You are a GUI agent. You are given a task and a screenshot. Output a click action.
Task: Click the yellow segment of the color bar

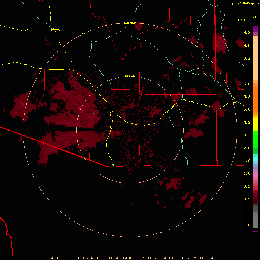[x=255, y=124]
